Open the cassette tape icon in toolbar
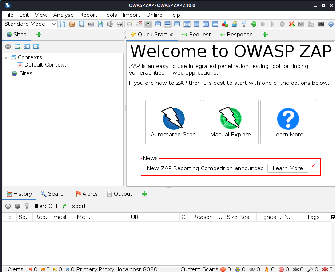The image size is (335, 272). pos(321,24)
